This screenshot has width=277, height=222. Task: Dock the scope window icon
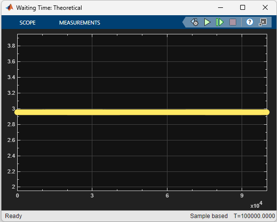[263, 22]
